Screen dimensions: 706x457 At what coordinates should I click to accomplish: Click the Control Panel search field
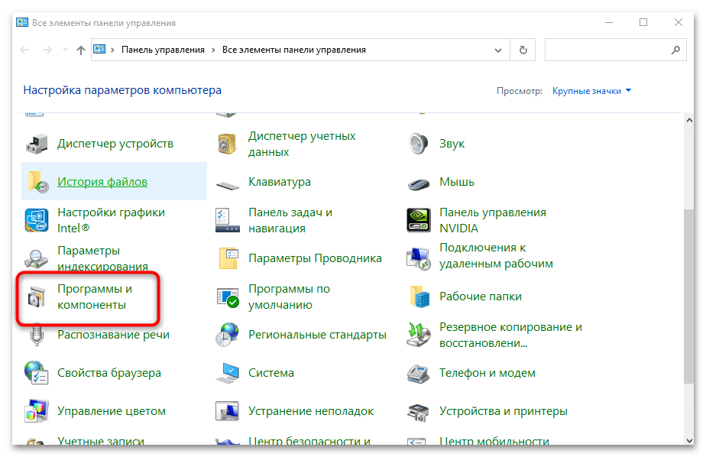point(607,50)
